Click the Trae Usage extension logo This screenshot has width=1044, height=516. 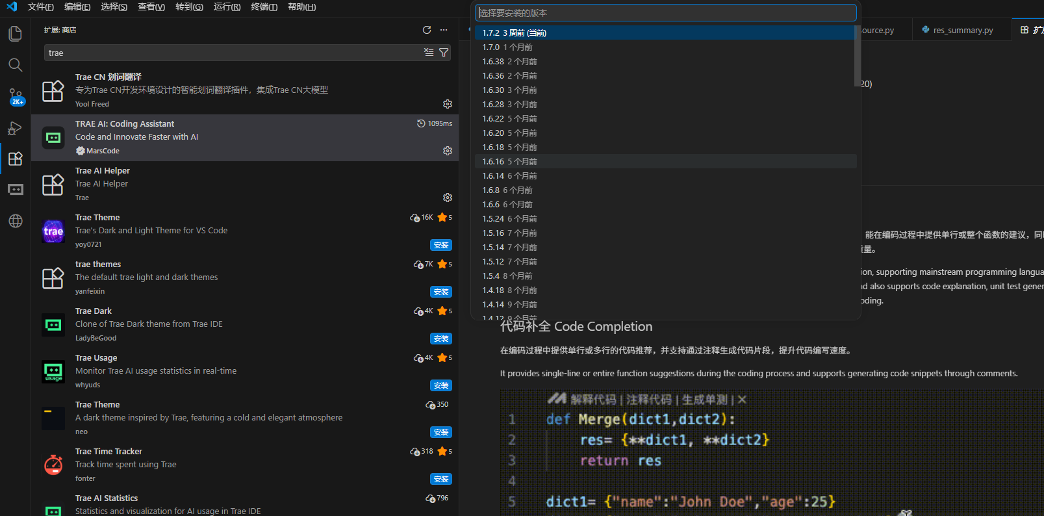point(53,372)
